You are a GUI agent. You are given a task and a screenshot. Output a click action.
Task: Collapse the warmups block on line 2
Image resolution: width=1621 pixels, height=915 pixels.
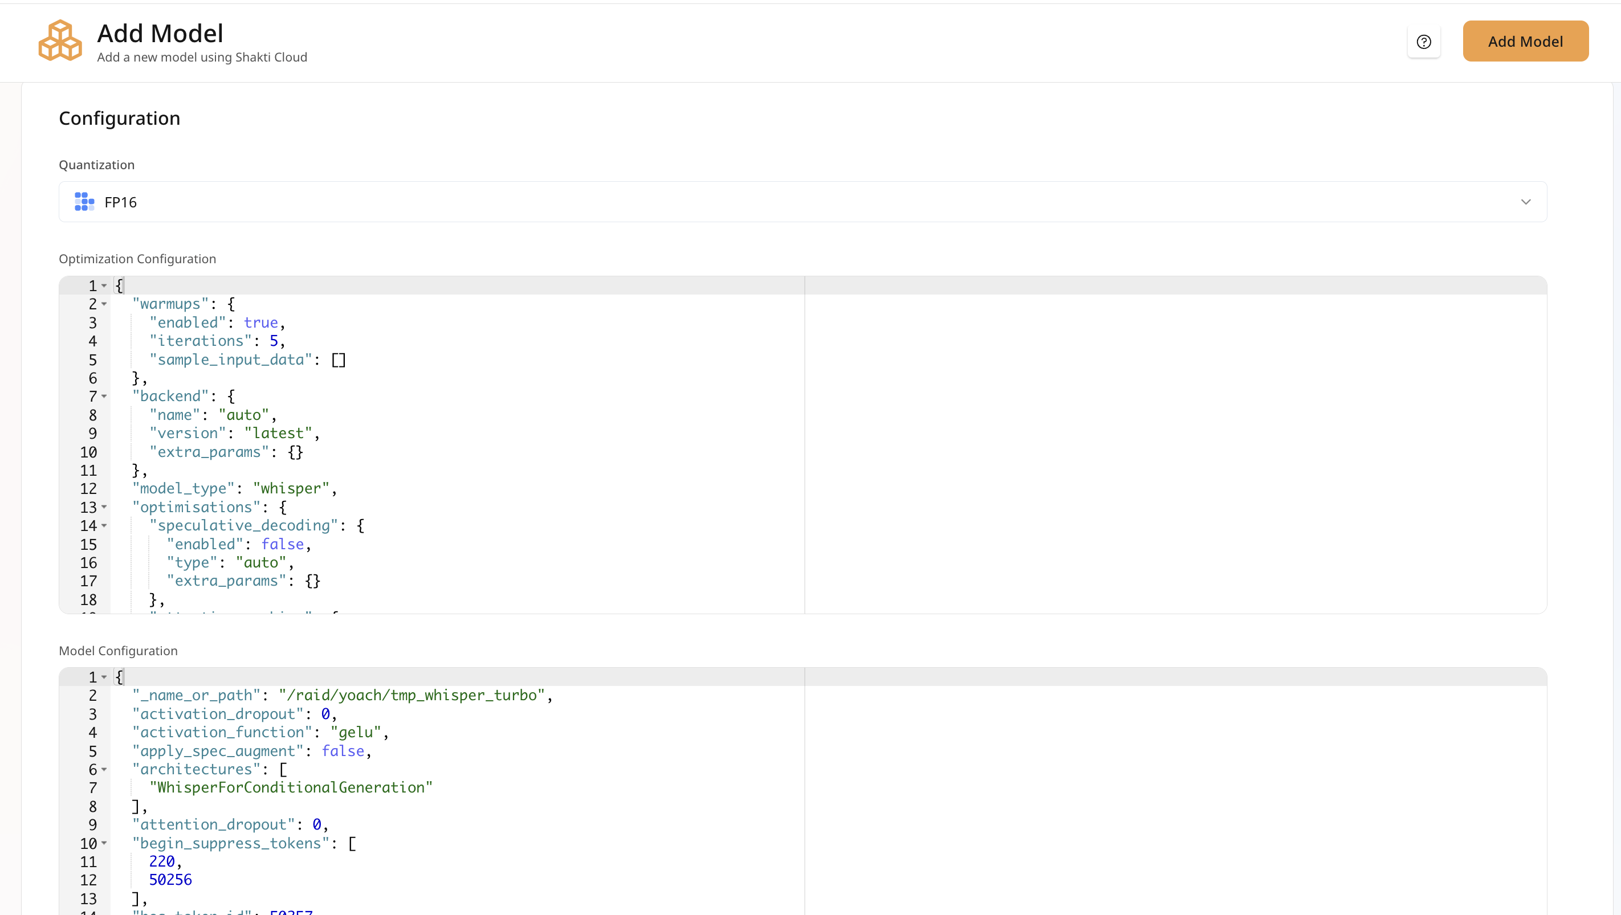104,304
